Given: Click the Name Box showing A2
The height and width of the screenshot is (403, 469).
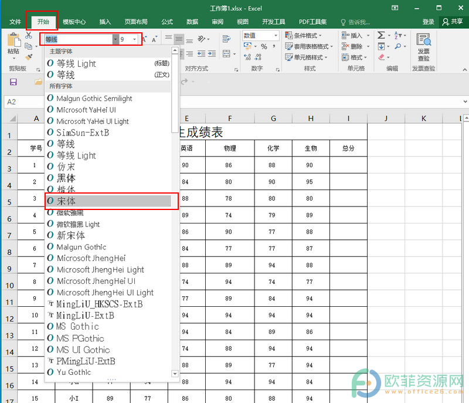Looking at the screenshot, I should tap(24, 101).
